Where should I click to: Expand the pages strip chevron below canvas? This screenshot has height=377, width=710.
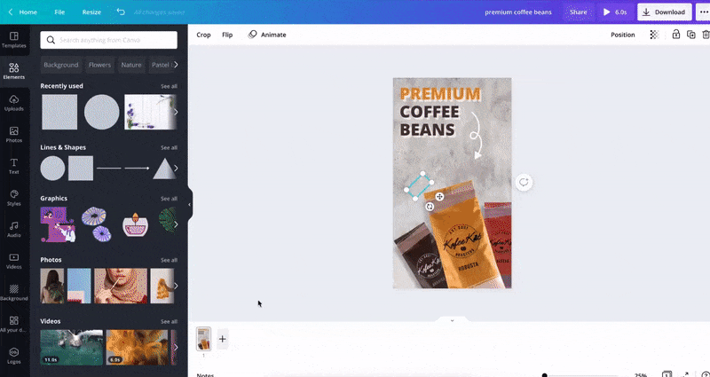pos(452,320)
